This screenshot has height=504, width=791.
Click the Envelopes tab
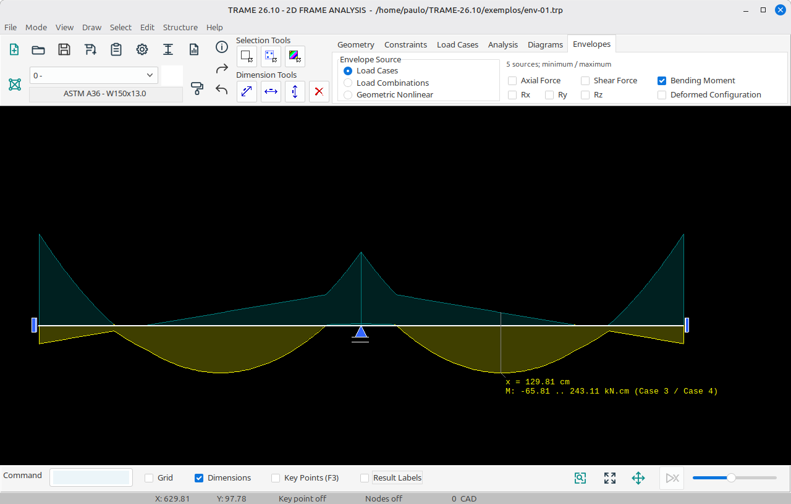[x=591, y=44]
